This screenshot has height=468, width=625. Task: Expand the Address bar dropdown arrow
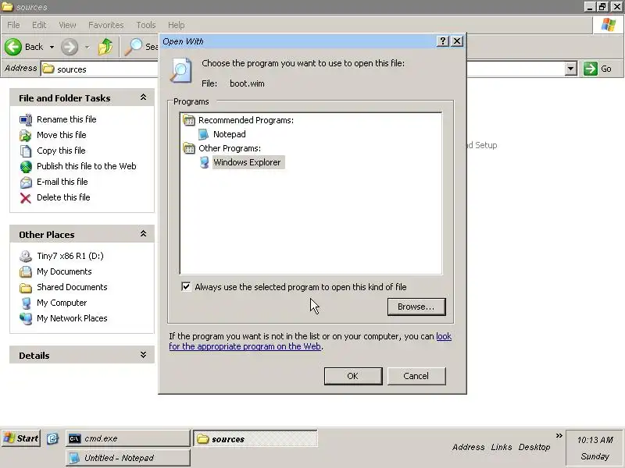pos(571,69)
